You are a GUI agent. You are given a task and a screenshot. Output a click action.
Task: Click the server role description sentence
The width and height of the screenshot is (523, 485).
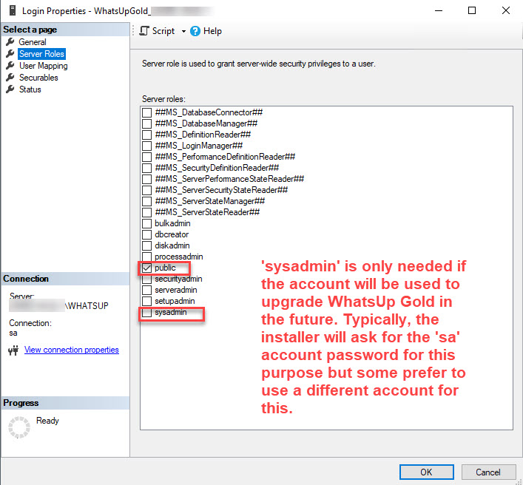258,64
